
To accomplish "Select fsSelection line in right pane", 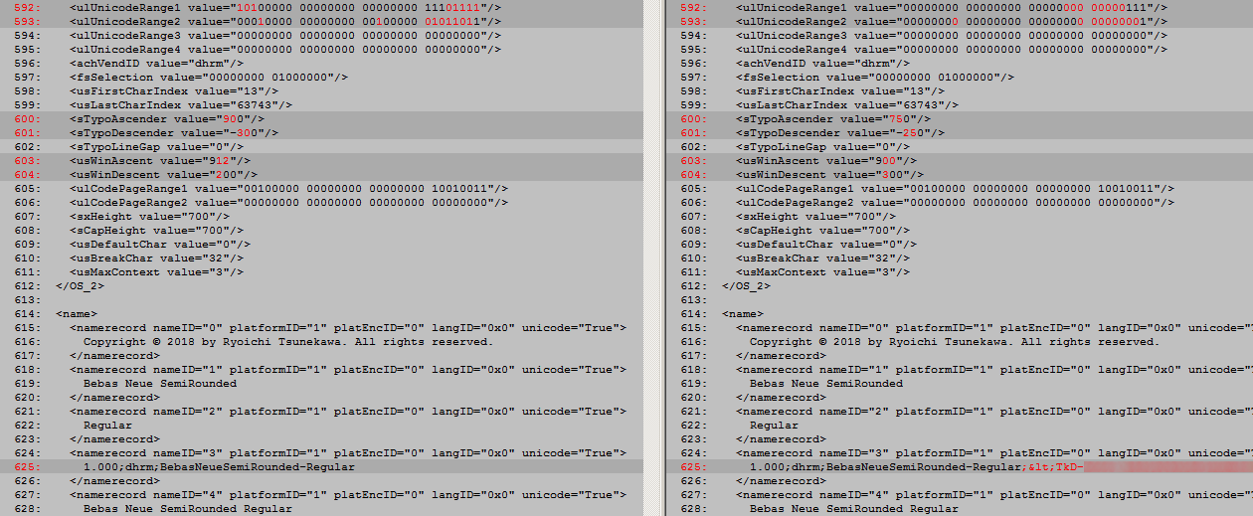I will click(x=875, y=77).
